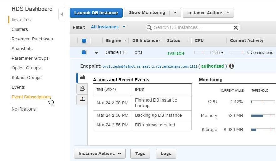Click the Logs button
This screenshot has width=276, height=161.
point(166,154)
